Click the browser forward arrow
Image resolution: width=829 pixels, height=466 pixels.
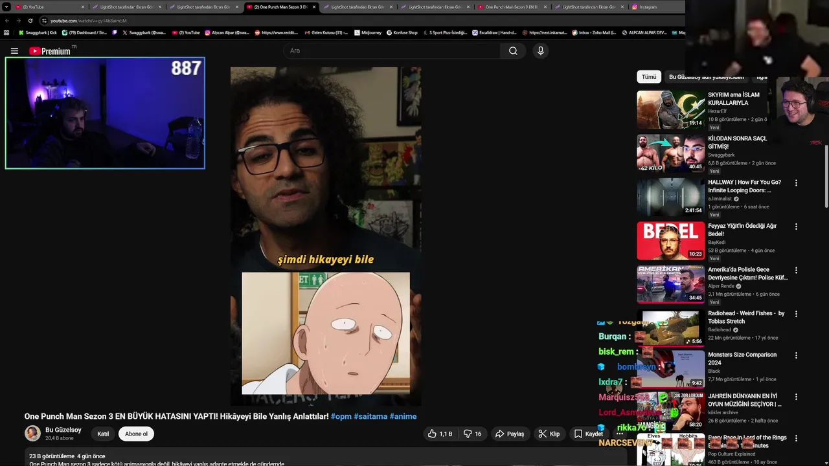point(18,21)
